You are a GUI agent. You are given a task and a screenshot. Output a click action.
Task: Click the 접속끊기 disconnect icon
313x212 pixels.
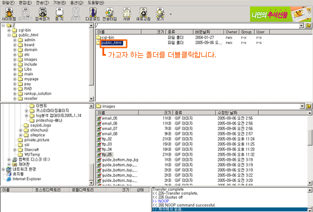[x=42, y=14]
